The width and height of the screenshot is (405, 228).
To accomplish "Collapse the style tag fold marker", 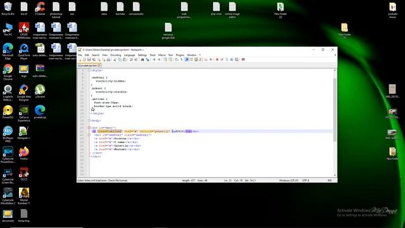I will tap(89, 70).
